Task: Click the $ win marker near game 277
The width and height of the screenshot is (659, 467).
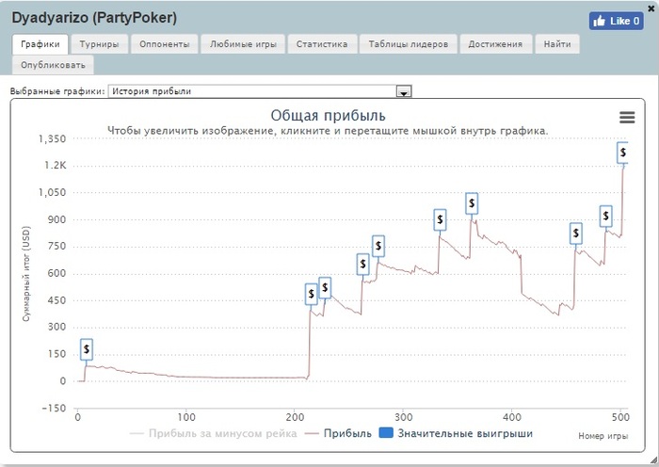Action: point(378,246)
